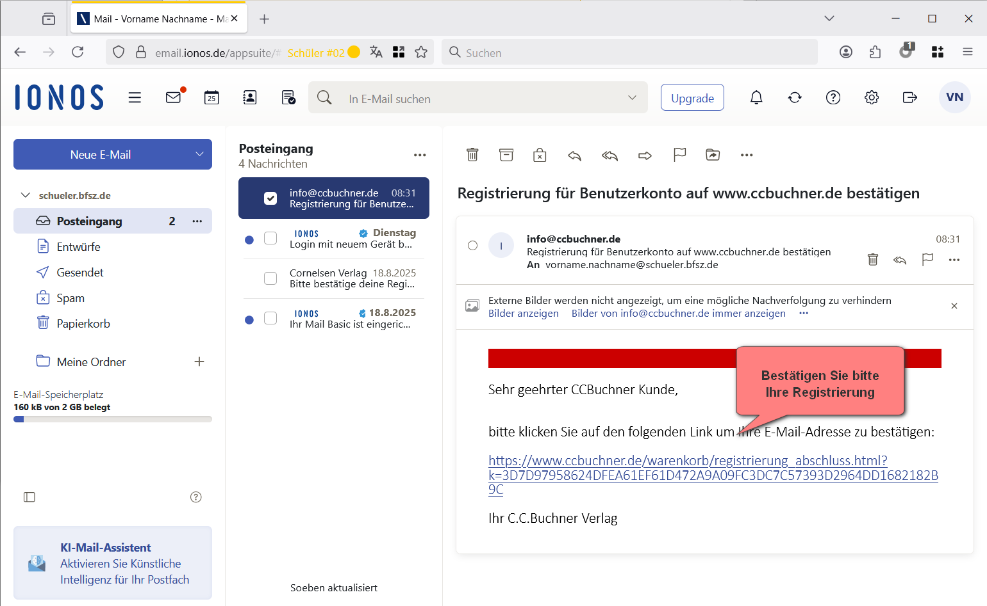Click the Bilder anzeigen link

pos(523,314)
